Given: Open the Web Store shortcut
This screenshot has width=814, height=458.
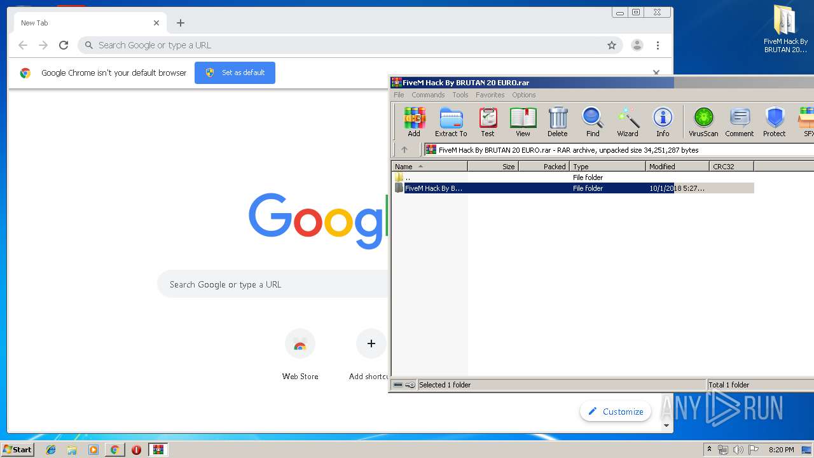Looking at the screenshot, I should point(300,355).
